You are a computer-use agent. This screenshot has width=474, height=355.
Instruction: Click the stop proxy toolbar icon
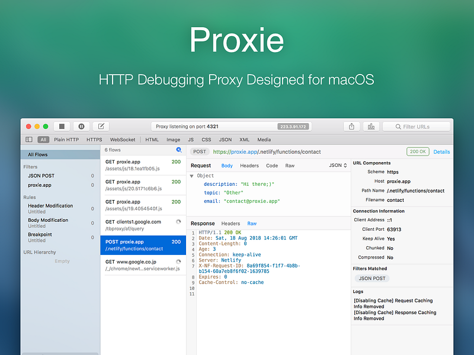(62, 127)
